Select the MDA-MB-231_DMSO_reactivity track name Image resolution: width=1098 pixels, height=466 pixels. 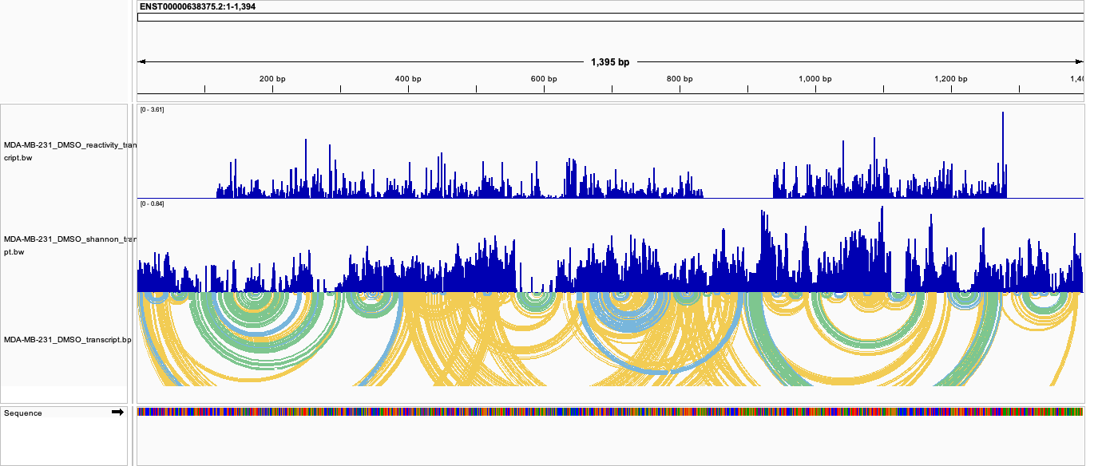point(69,152)
